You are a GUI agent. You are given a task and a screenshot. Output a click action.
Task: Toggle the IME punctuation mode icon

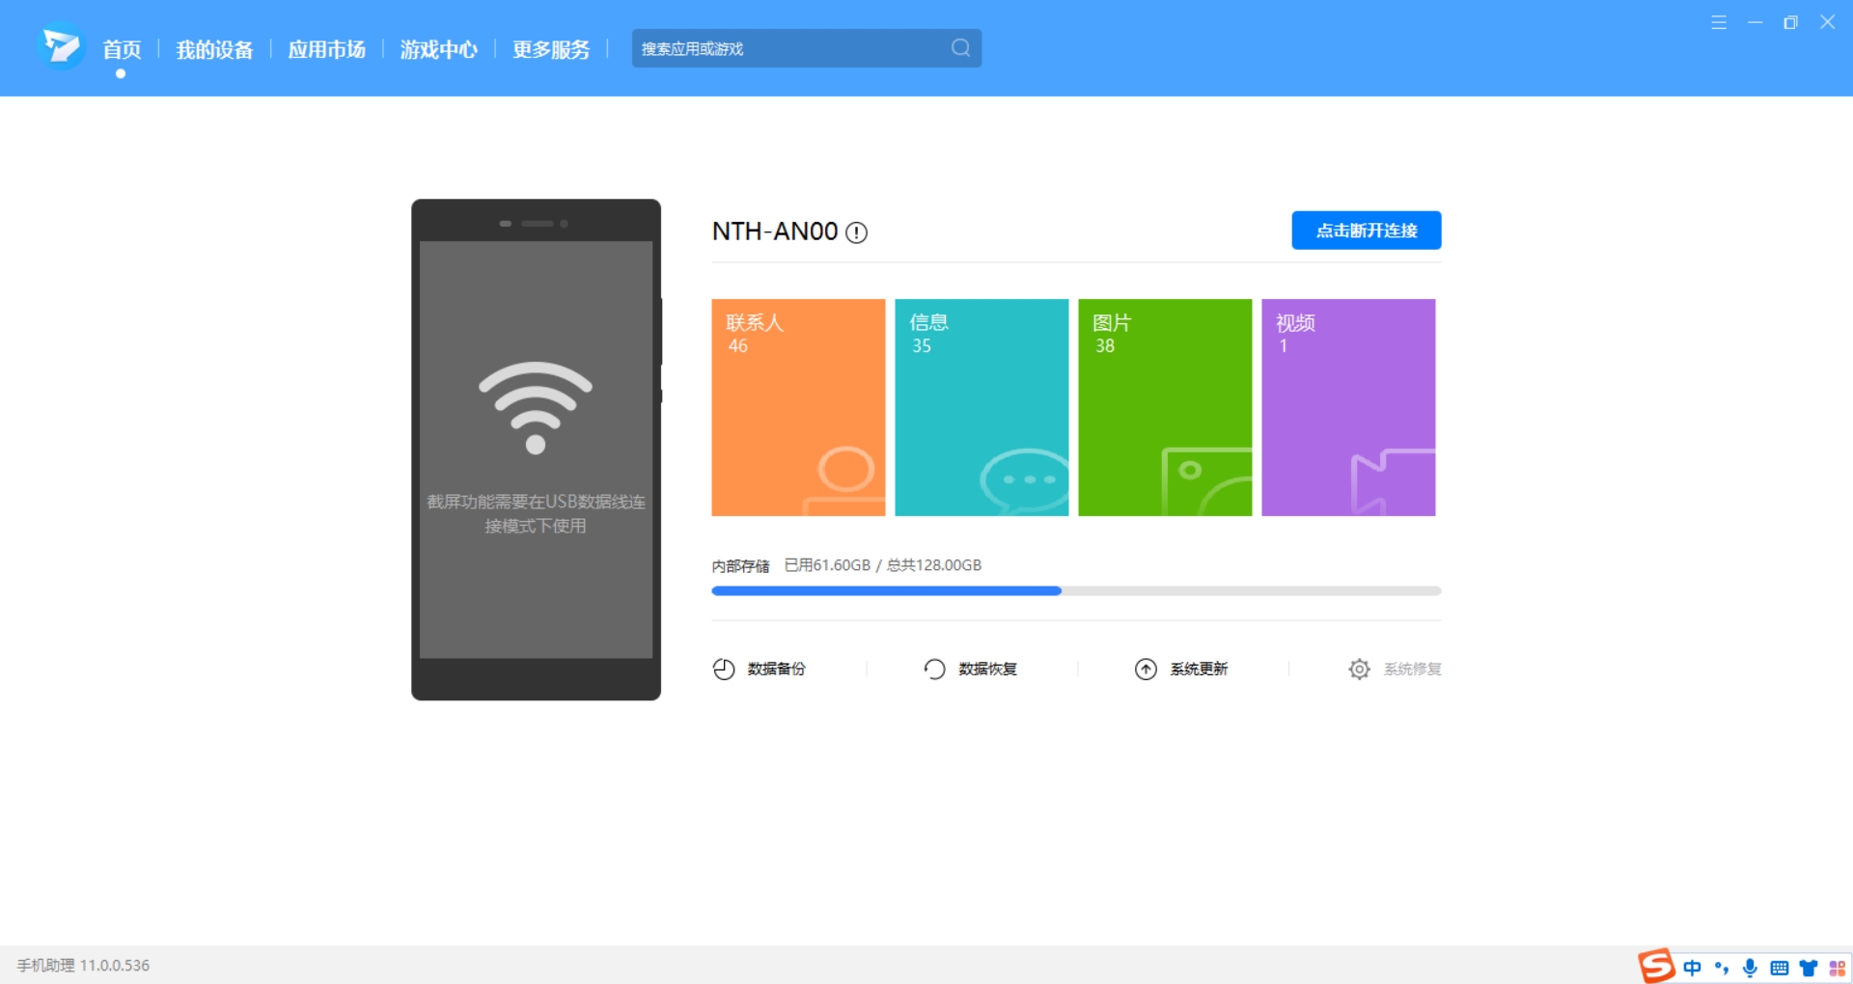tap(1722, 968)
